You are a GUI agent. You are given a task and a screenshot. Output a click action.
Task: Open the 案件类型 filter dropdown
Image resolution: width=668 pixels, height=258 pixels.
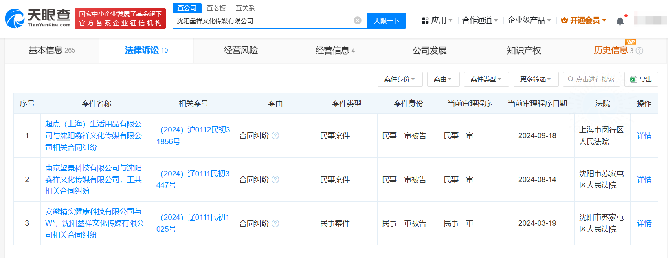coord(486,79)
